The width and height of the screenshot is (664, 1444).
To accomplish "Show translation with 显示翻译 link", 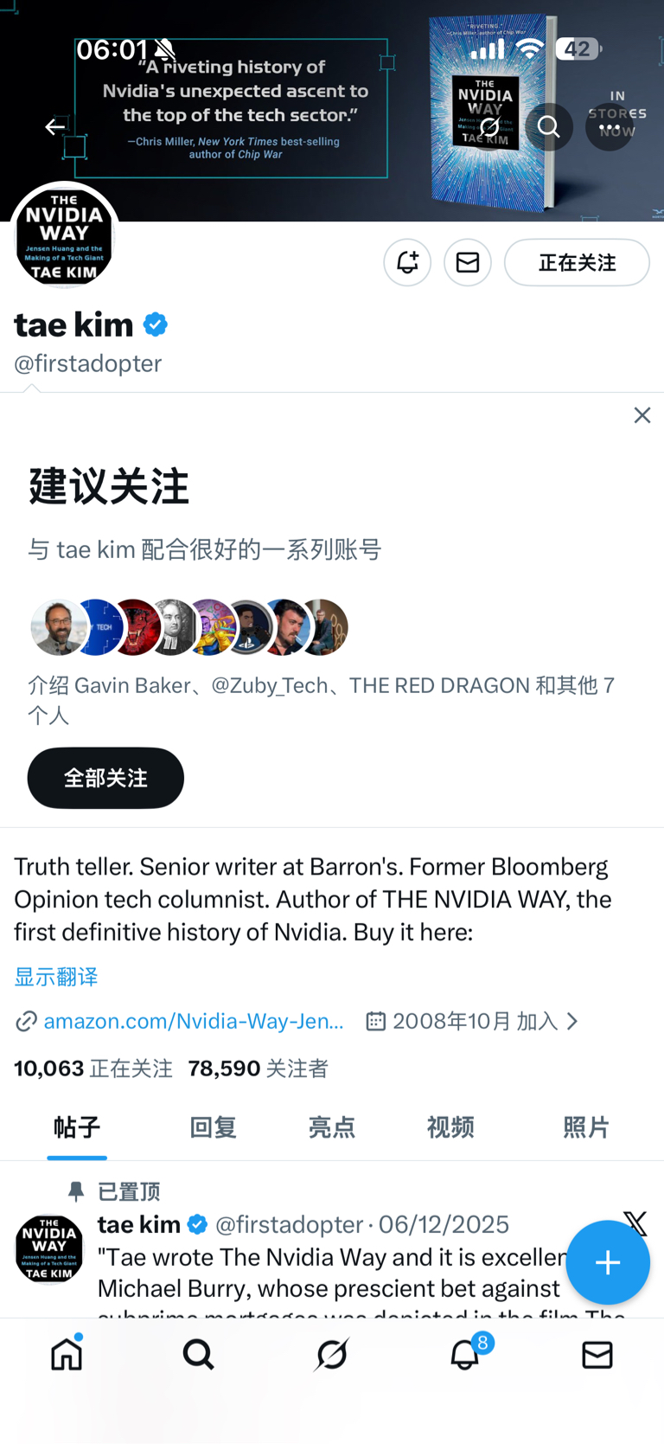I will [56, 977].
